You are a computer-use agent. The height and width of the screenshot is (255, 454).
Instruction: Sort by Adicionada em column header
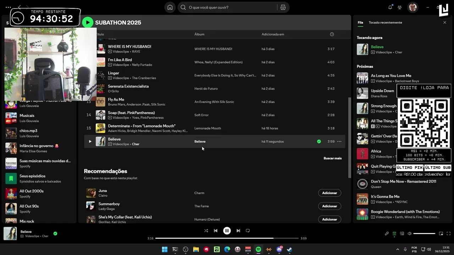[273, 34]
